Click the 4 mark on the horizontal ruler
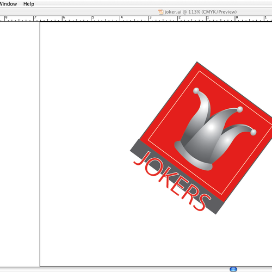 121,17
